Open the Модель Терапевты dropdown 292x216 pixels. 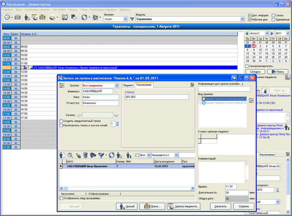pos(242,19)
